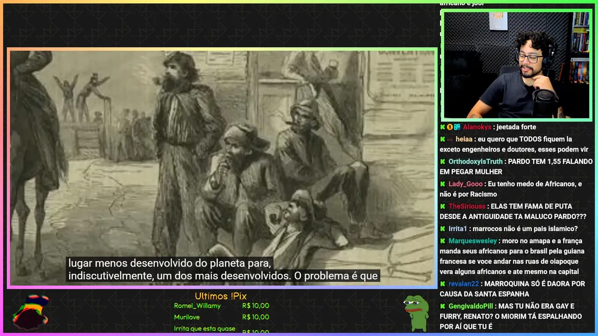Viewport: 598px width, 336px height.
Task: Click the Kick badge beside Irrita1
Action: click(x=442, y=229)
